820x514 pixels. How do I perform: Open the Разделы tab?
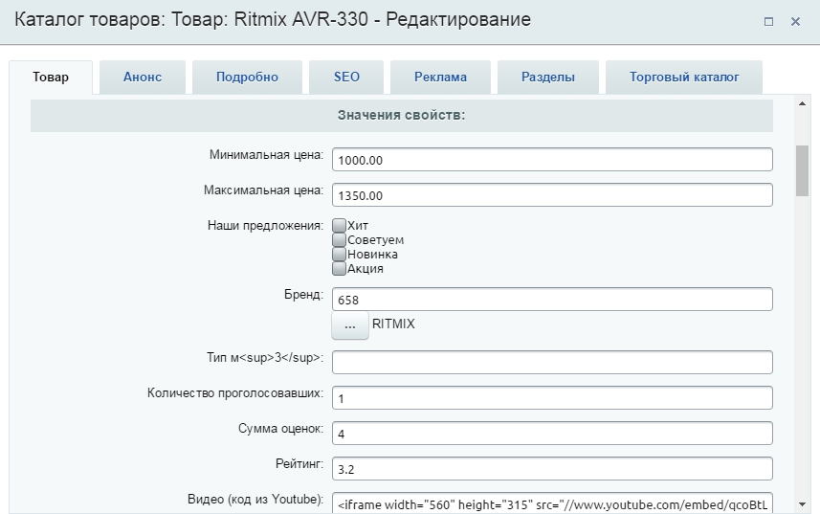pos(548,78)
